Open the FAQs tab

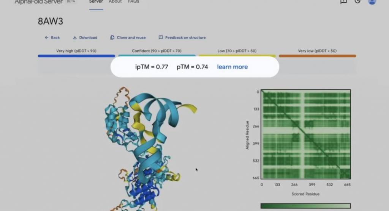tap(133, 2)
